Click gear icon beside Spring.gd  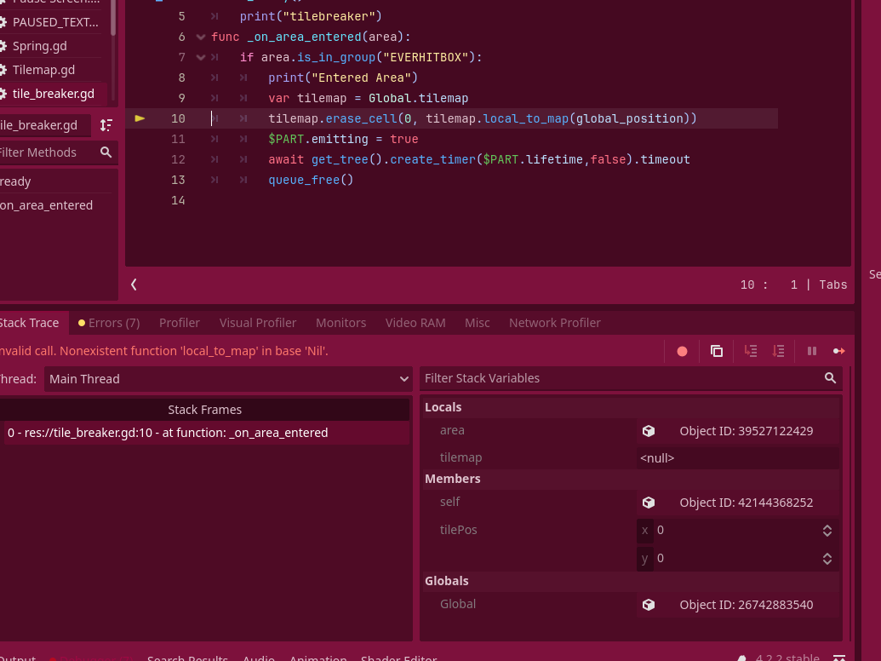[x=3, y=46]
